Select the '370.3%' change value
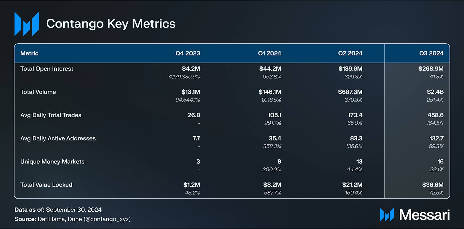 (x=354, y=100)
